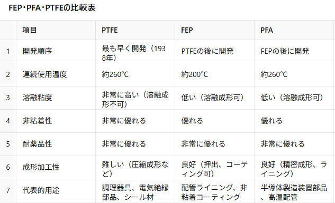This screenshot has height=203, width=335.
Task: Click the FEP・PFA・PTFEの比較表 title
Action: (52, 8)
